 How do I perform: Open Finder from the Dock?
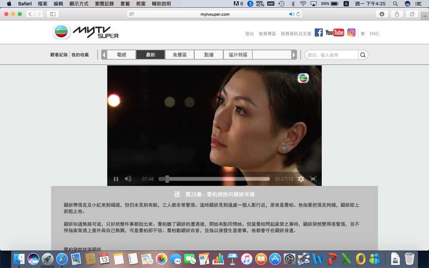19,259
